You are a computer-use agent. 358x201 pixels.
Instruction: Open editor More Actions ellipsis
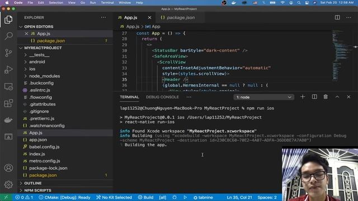pos(348,17)
